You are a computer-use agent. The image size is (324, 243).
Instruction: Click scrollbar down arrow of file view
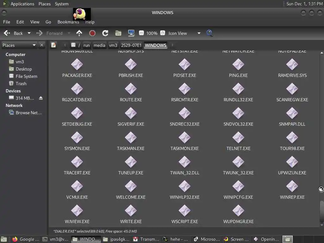coord(321,225)
